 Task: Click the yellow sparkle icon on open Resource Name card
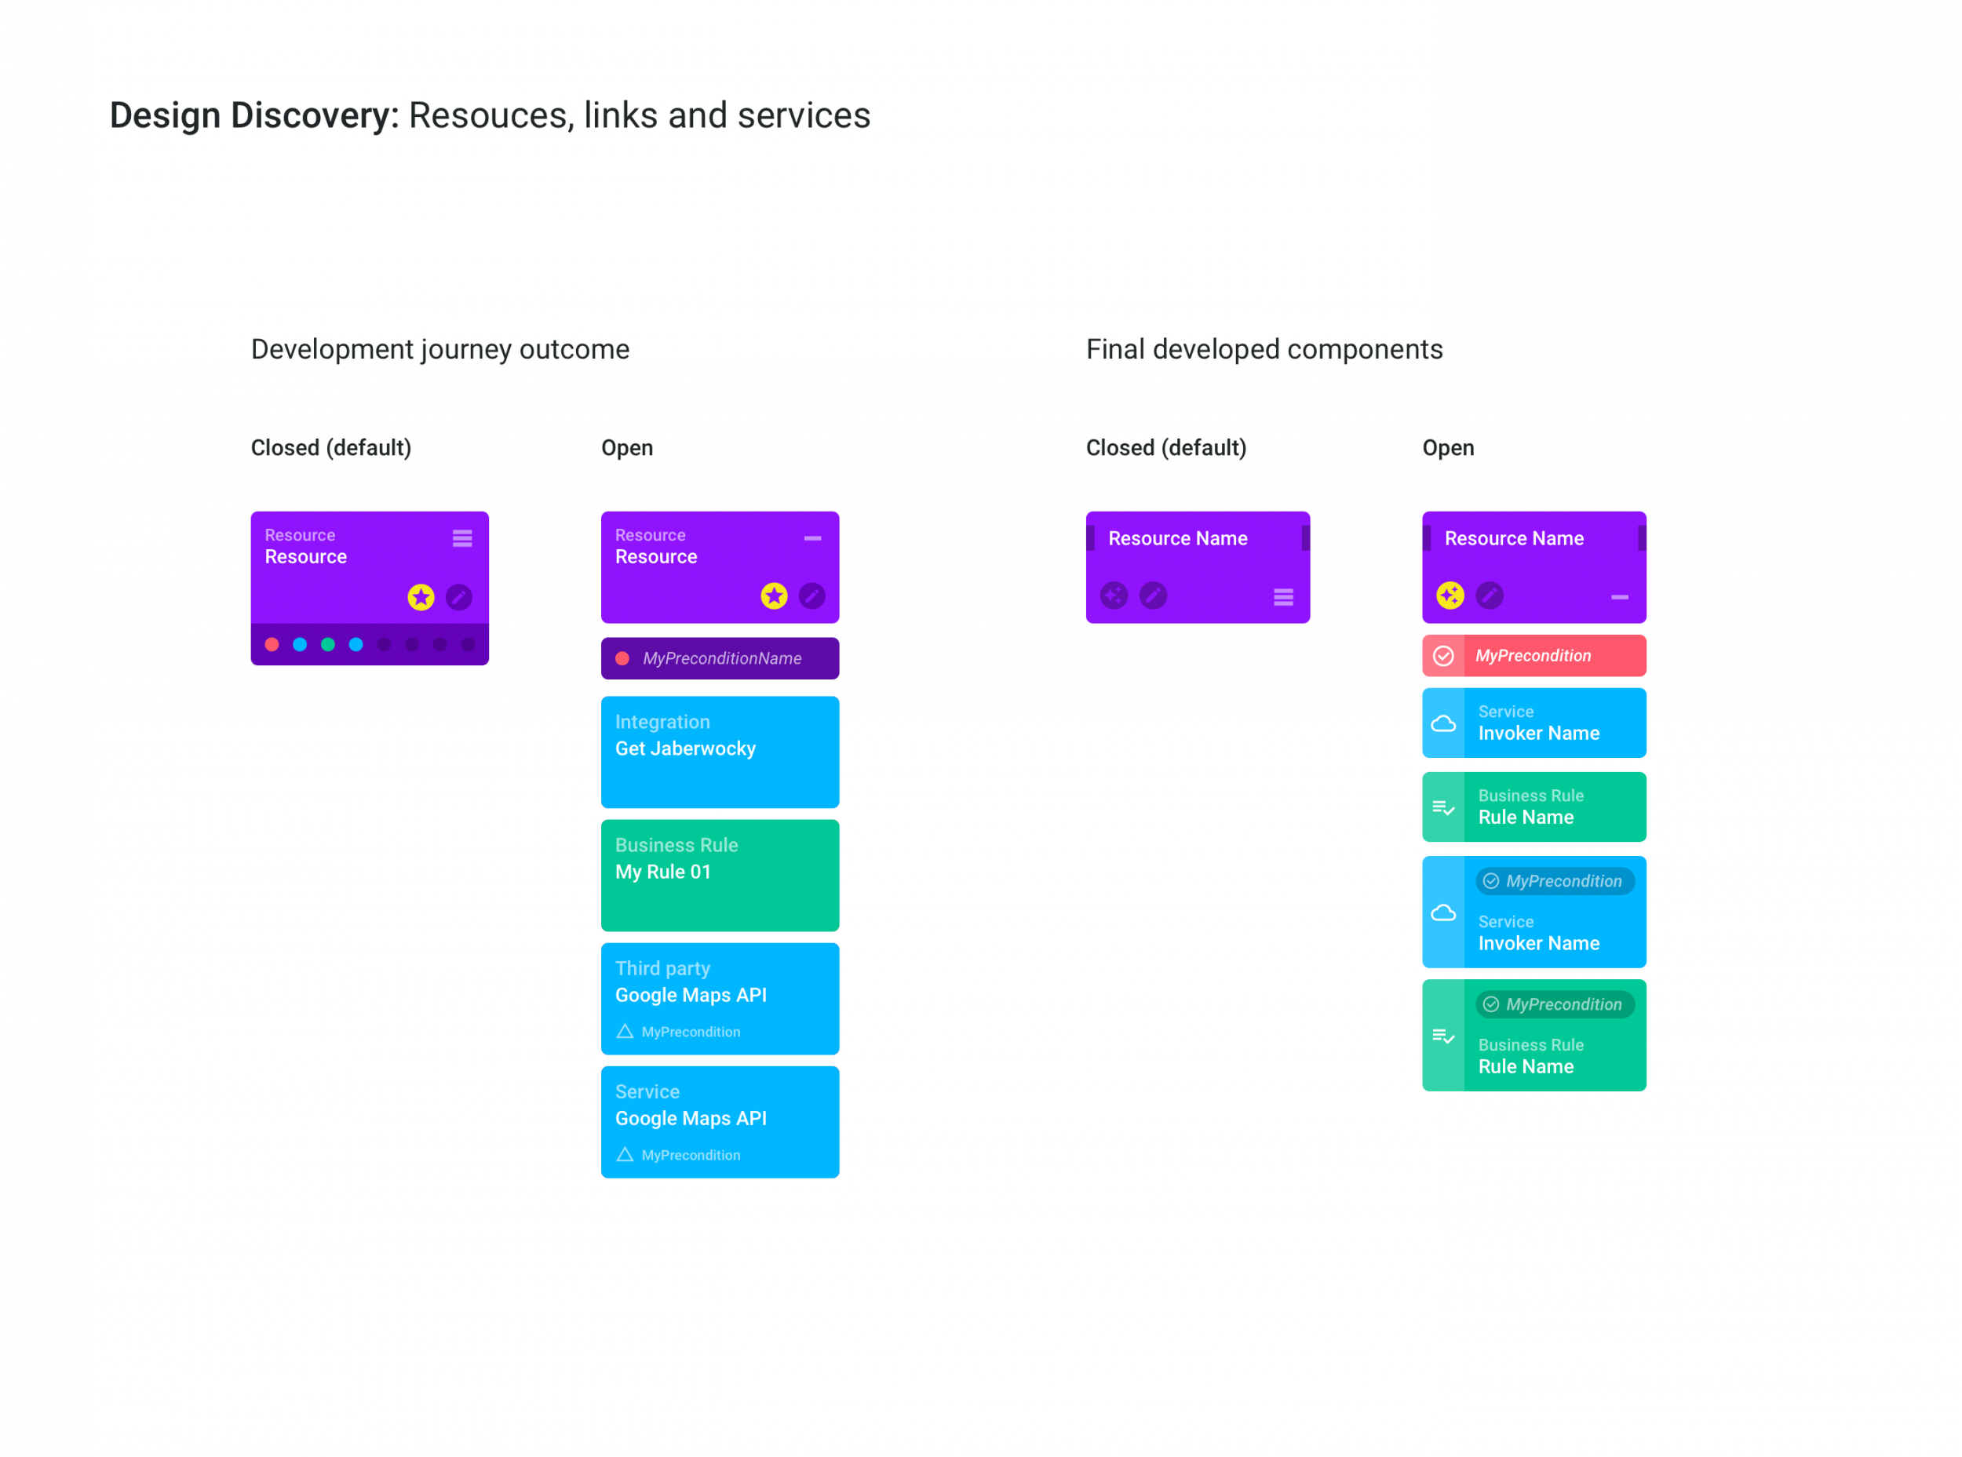[1450, 596]
